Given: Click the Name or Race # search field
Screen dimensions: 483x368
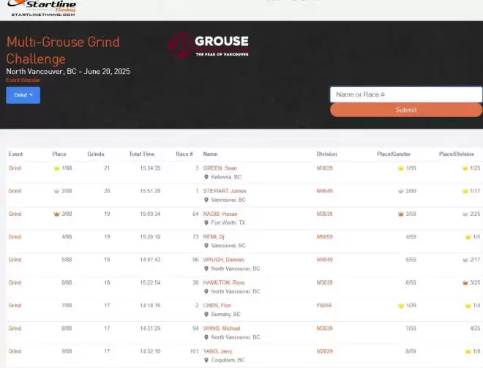Looking at the screenshot, I should 406,94.
